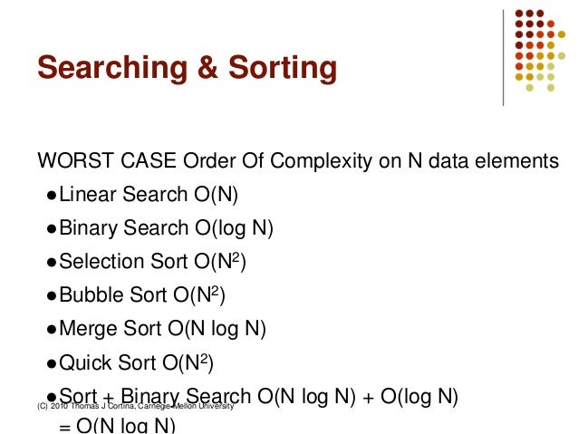Click the Merge Sort bullet dot
Screen dimensions: 578x434
(52, 330)
